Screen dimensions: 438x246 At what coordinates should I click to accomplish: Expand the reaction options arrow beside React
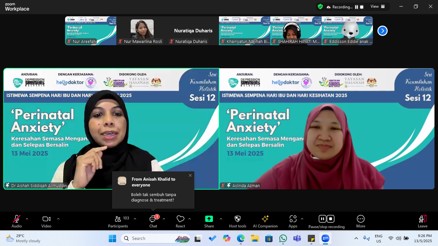coord(190,219)
